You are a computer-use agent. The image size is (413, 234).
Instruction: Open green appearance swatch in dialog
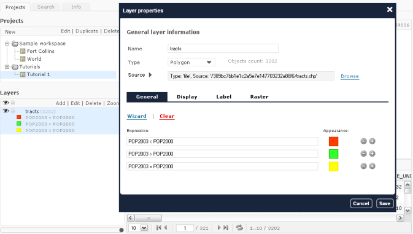click(x=333, y=154)
